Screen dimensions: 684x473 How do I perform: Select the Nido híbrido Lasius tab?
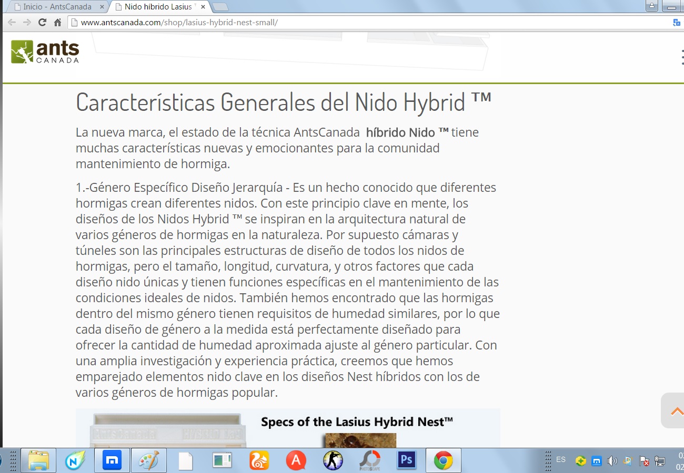pos(159,7)
